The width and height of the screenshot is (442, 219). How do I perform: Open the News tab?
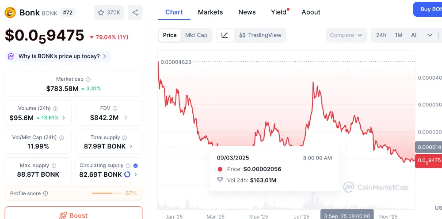pyautogui.click(x=247, y=12)
